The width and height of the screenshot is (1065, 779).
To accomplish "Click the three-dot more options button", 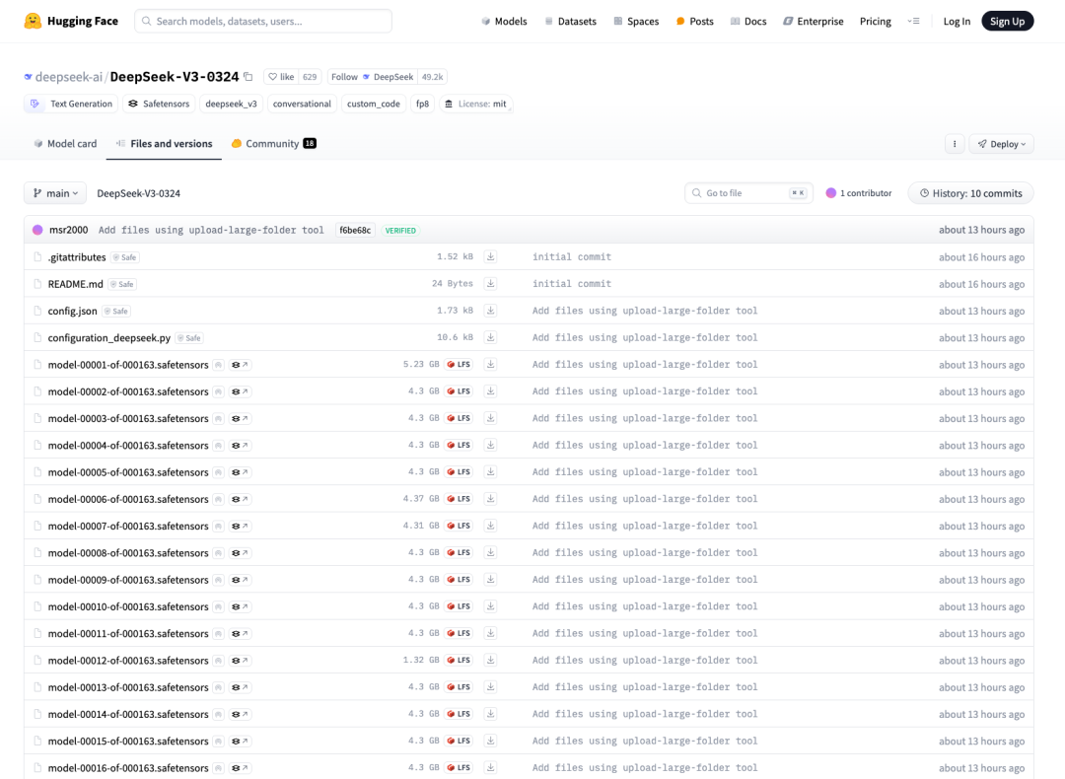I will coord(955,144).
